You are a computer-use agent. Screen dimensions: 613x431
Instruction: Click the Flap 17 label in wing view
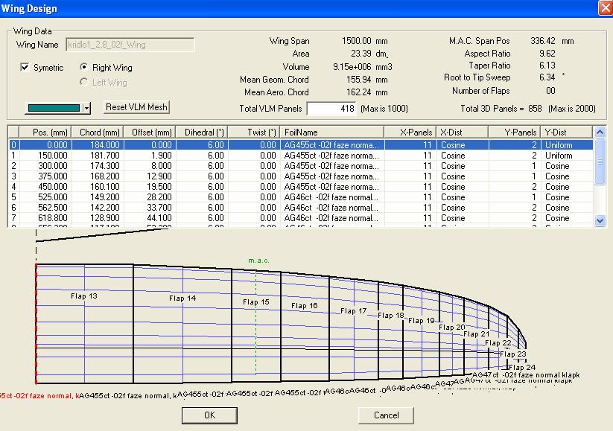click(x=353, y=310)
